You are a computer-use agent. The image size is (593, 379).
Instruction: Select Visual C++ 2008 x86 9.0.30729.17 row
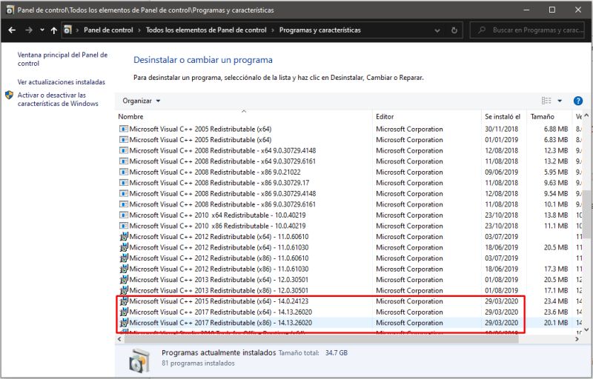(349, 183)
